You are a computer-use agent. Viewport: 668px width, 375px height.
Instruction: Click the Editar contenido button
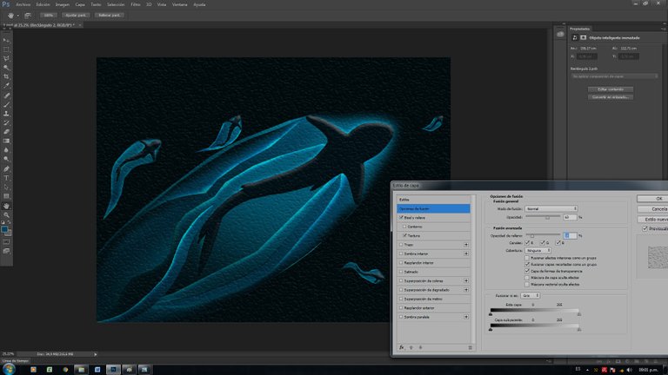pos(609,89)
